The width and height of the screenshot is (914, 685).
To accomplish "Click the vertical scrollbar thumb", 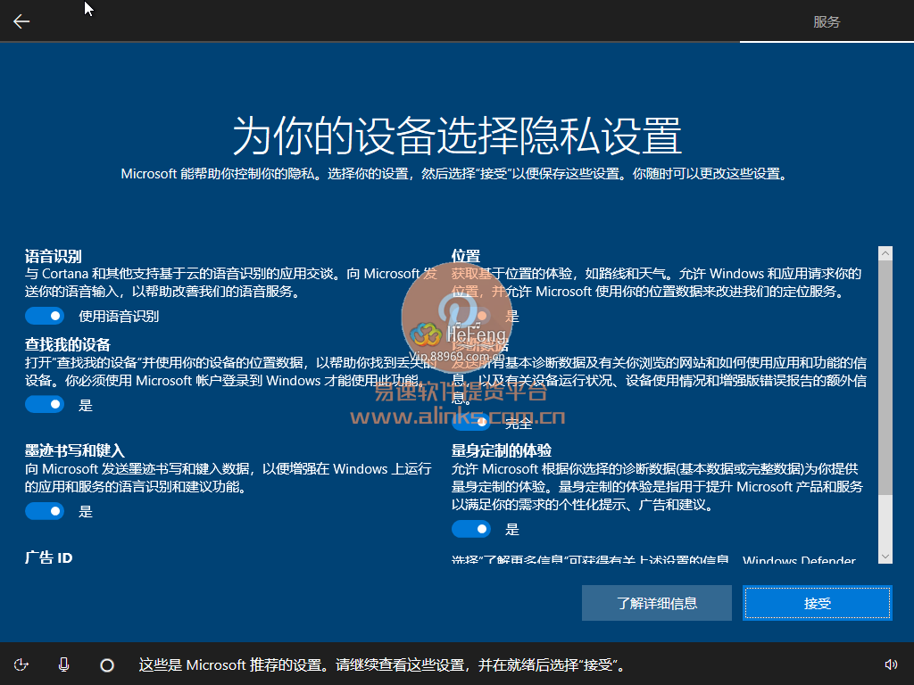I will [885, 377].
